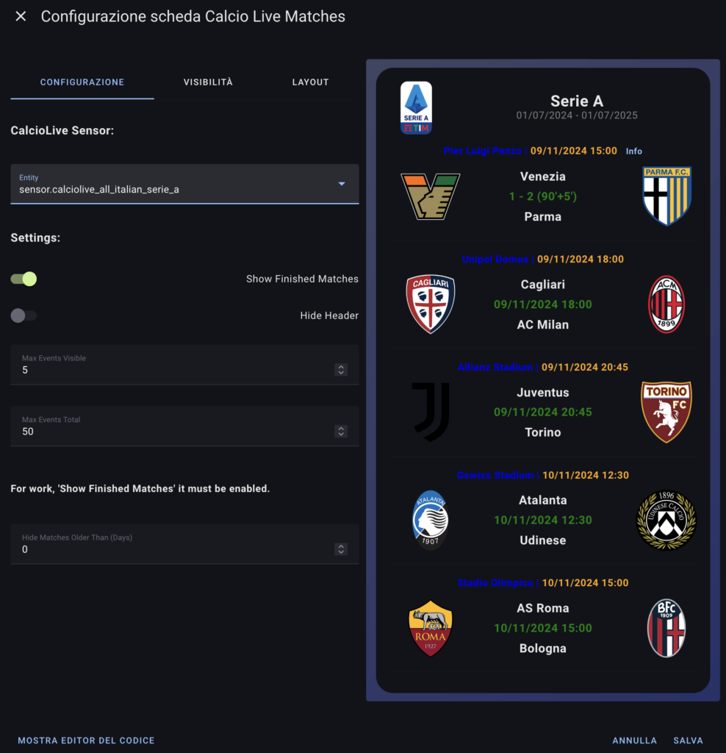Image resolution: width=726 pixels, height=753 pixels.
Task: Enable the Hide Header toggle
Action: (23, 315)
